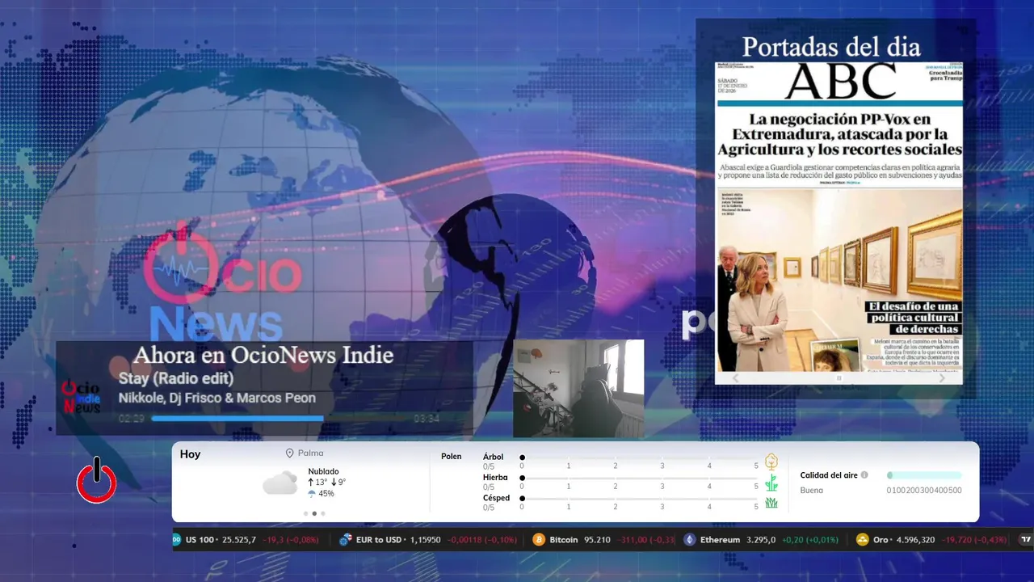
Task: Click the Bitcoin price "95.210"
Action: click(x=598, y=540)
